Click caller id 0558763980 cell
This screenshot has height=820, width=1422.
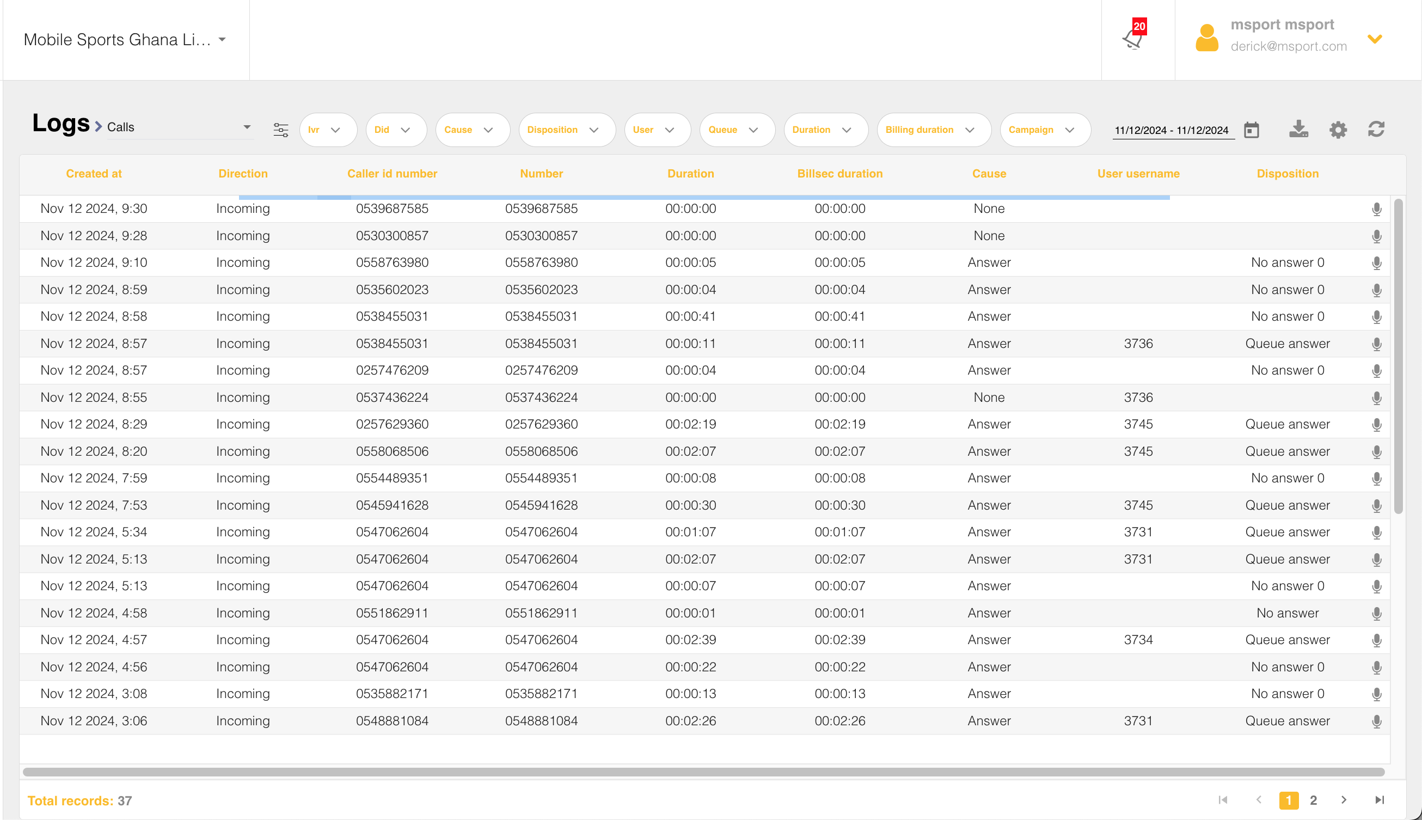coord(393,262)
